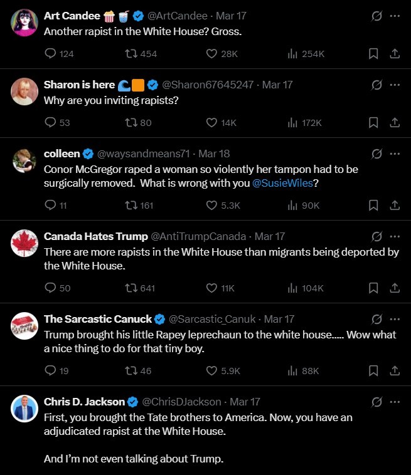Open Grok icon on Chris D. Jackson tweet
411x475 pixels.
(x=376, y=402)
